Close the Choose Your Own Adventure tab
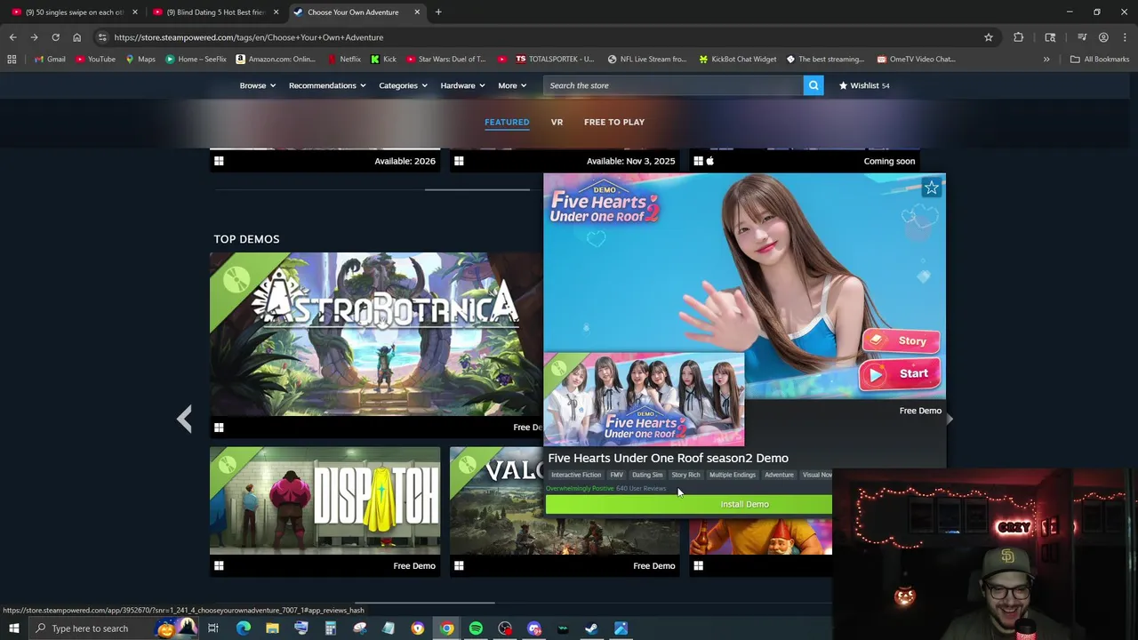Image resolution: width=1138 pixels, height=640 pixels. tap(417, 12)
